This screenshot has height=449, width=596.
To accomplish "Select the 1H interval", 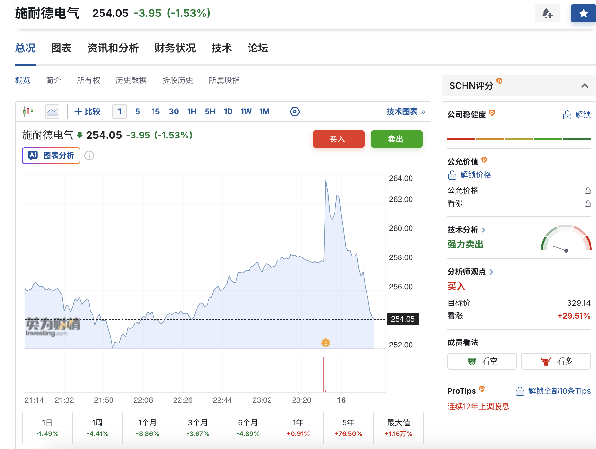I will point(192,112).
